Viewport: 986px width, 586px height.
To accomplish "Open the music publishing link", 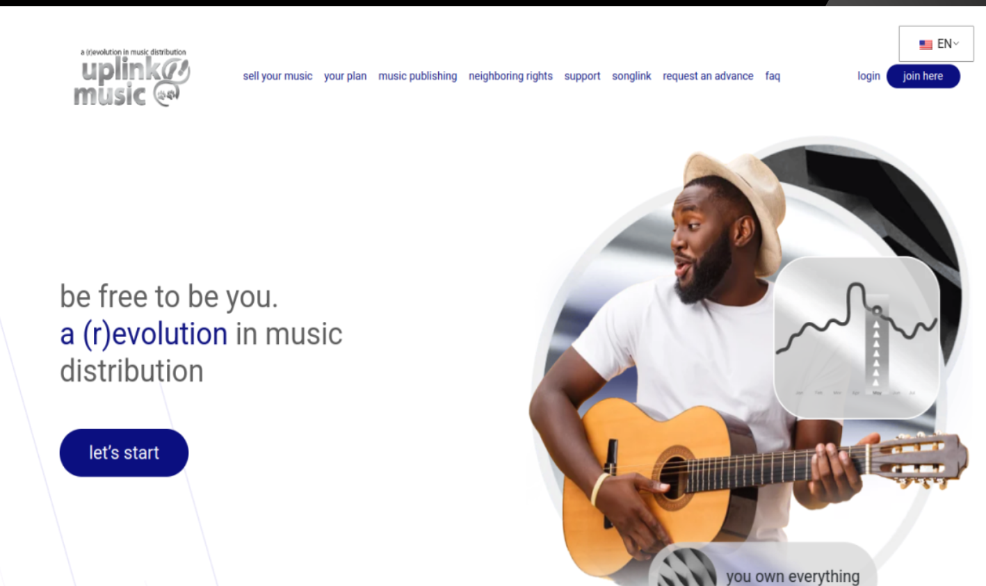I will 417,76.
